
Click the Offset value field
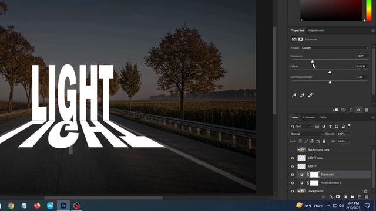pyautogui.click(x=362, y=66)
